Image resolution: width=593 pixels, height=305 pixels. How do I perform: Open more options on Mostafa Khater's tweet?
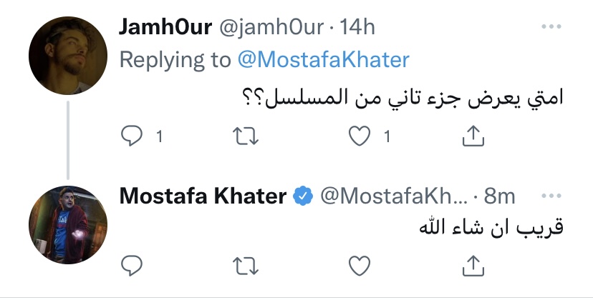(551, 196)
